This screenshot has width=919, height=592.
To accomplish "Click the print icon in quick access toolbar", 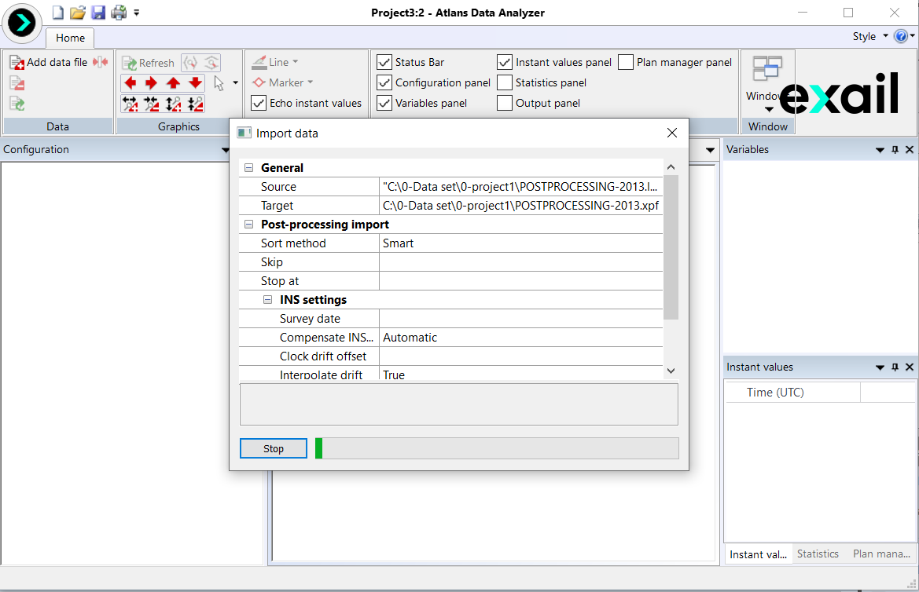I will [118, 13].
